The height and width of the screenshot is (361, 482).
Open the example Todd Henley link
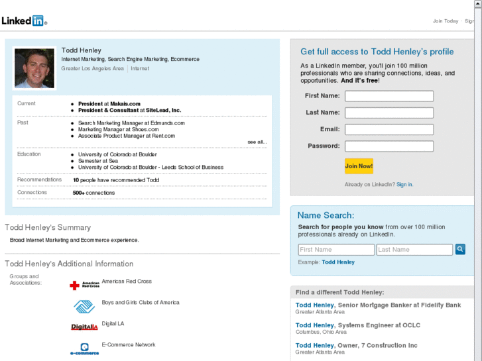click(x=338, y=262)
